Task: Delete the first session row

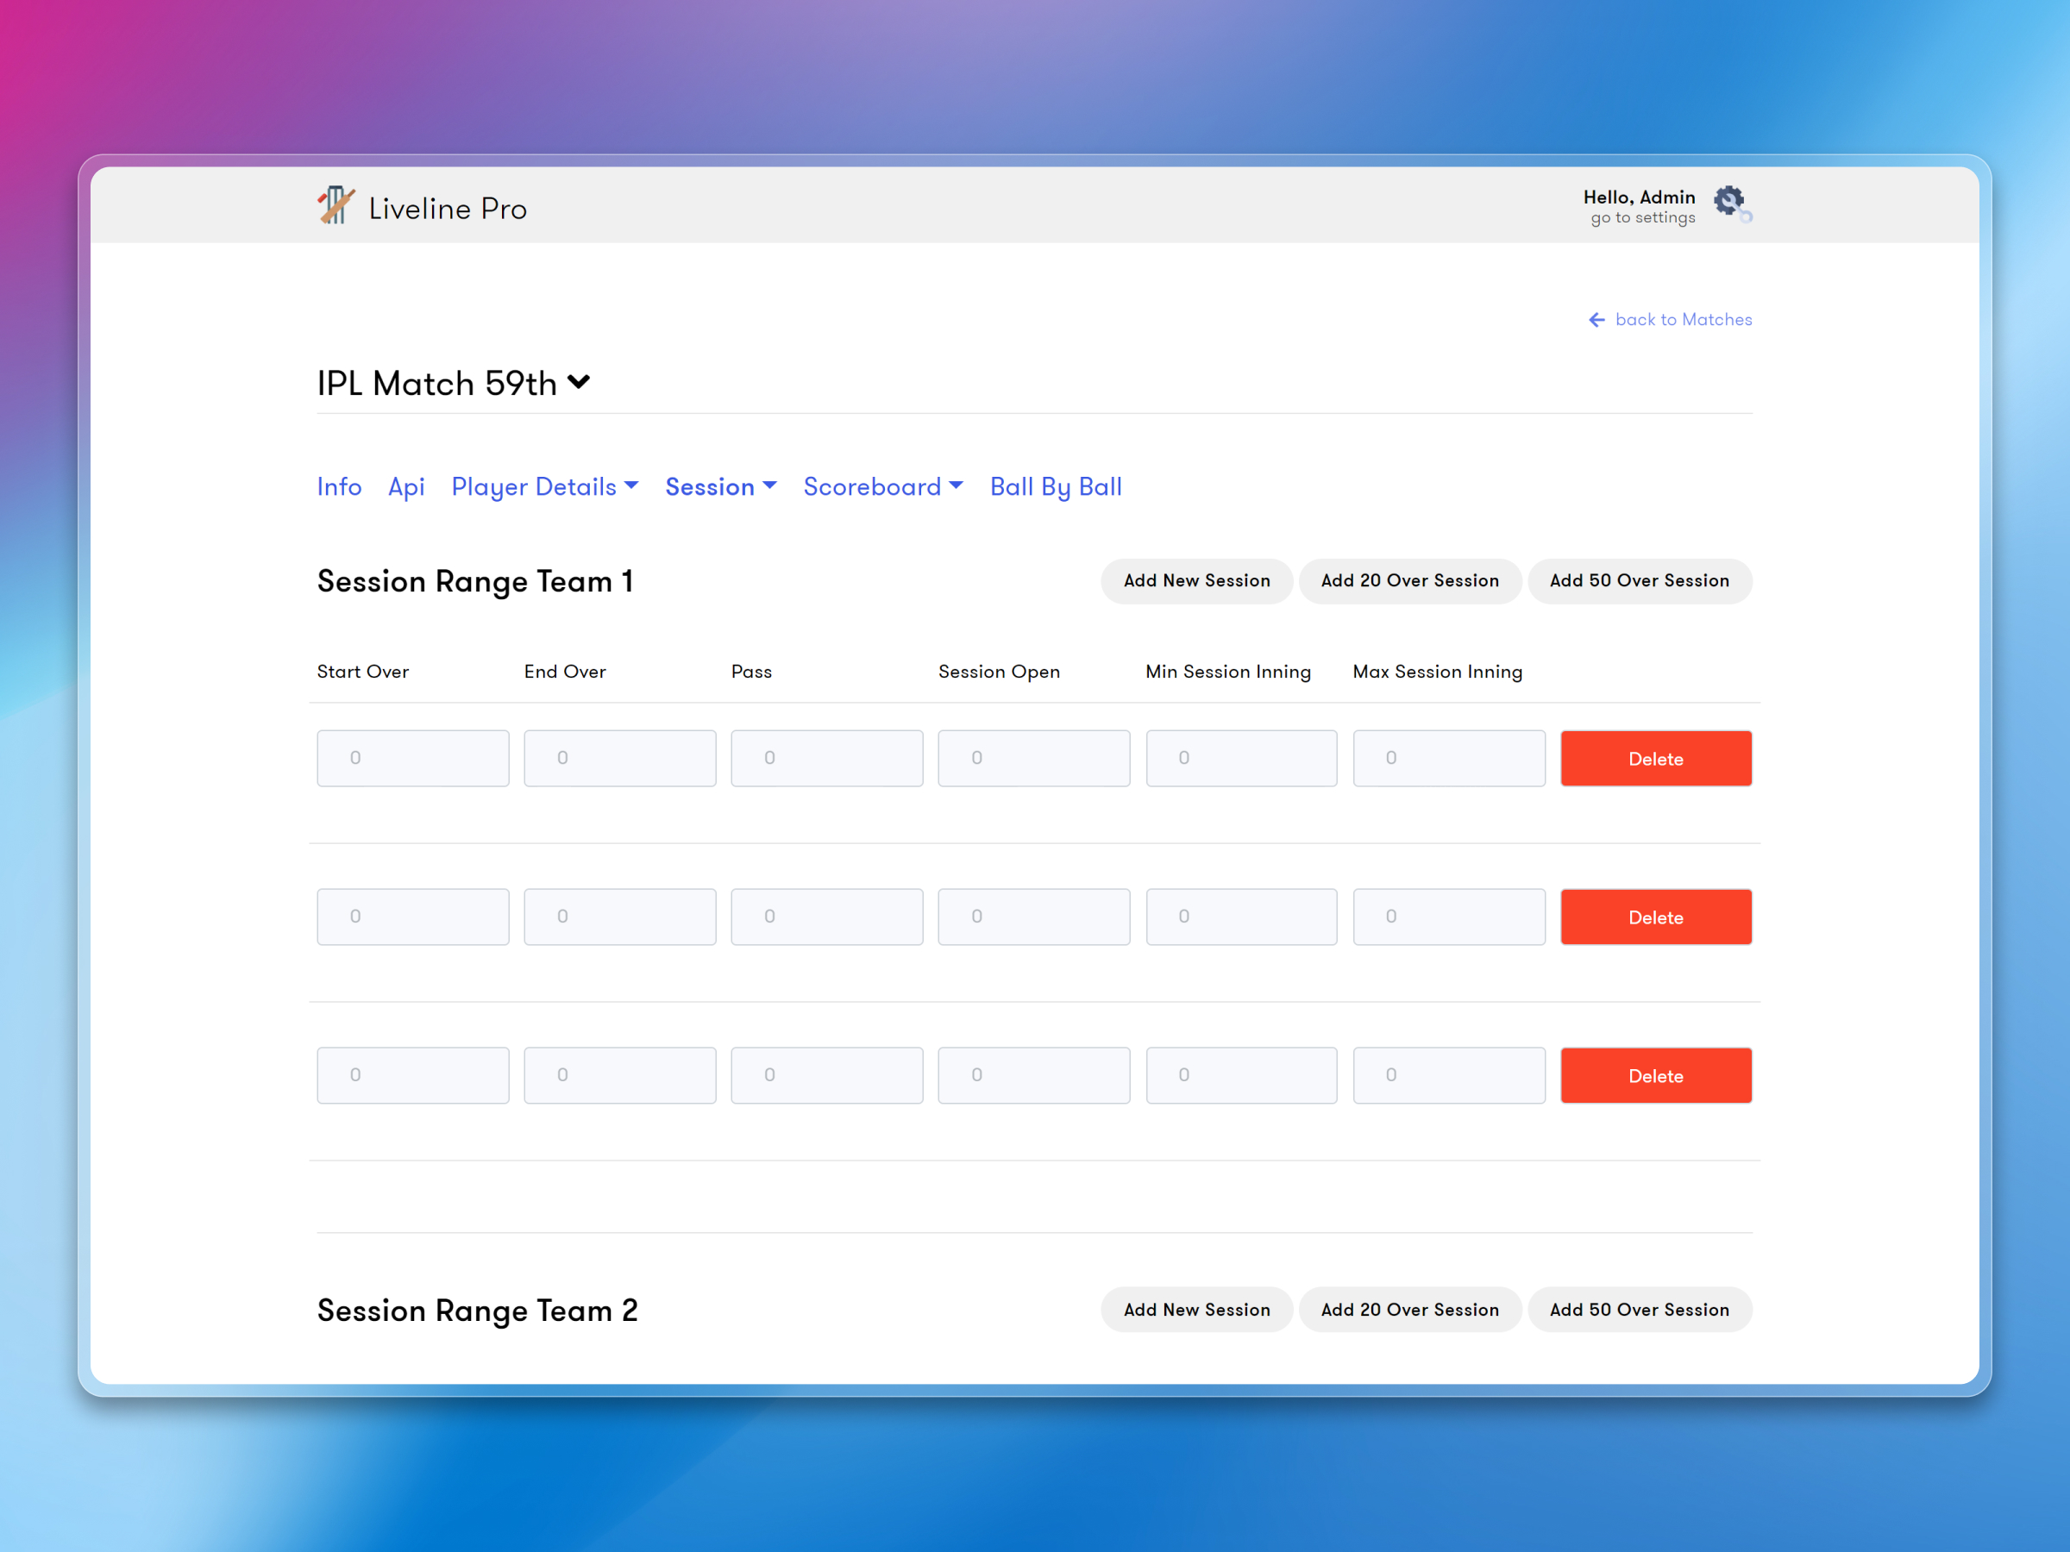Action: tap(1656, 758)
